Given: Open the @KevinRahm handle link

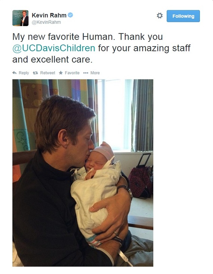Looking at the screenshot, I should [46, 22].
